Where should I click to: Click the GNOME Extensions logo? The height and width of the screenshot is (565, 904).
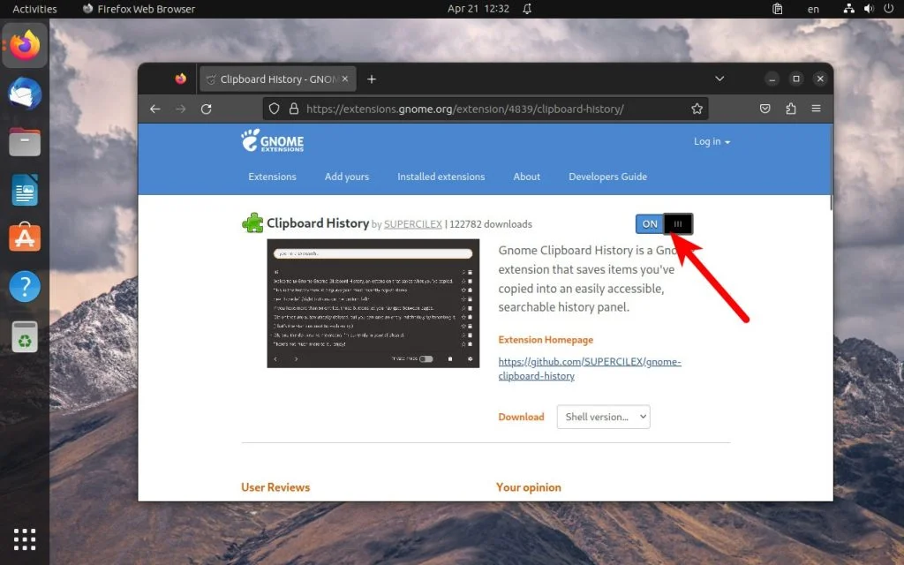click(272, 141)
